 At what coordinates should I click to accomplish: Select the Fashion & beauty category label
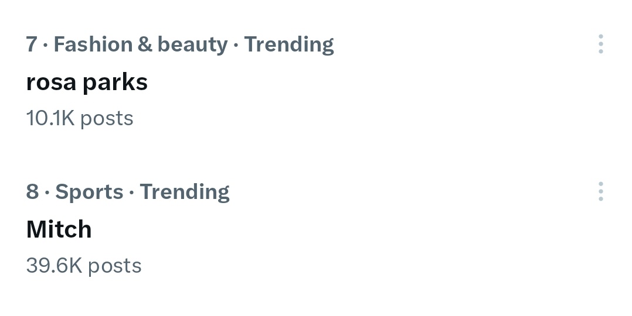tap(140, 44)
